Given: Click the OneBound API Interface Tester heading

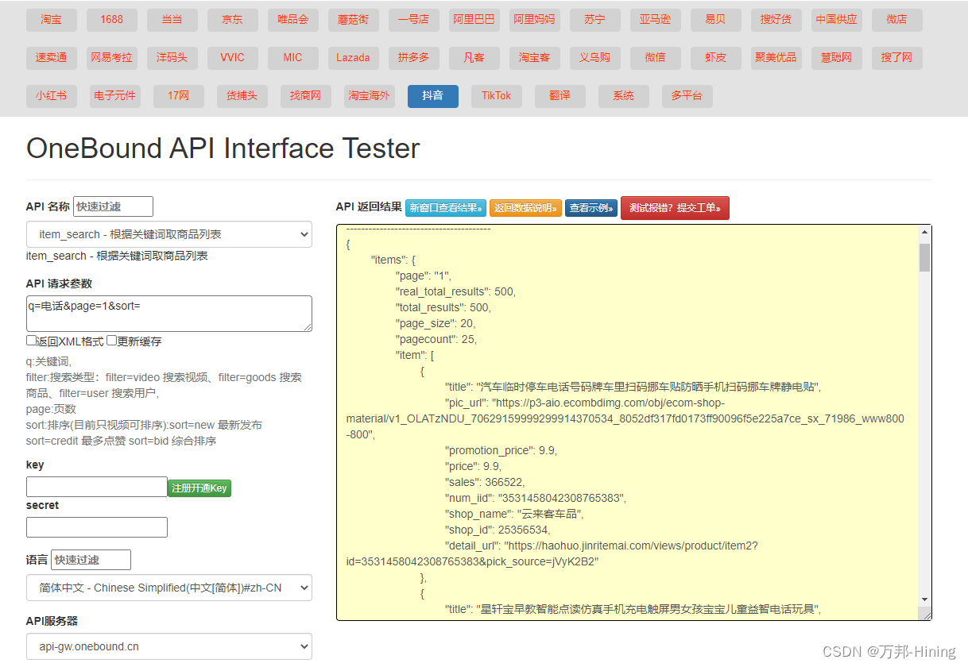Looking at the screenshot, I should click(223, 148).
